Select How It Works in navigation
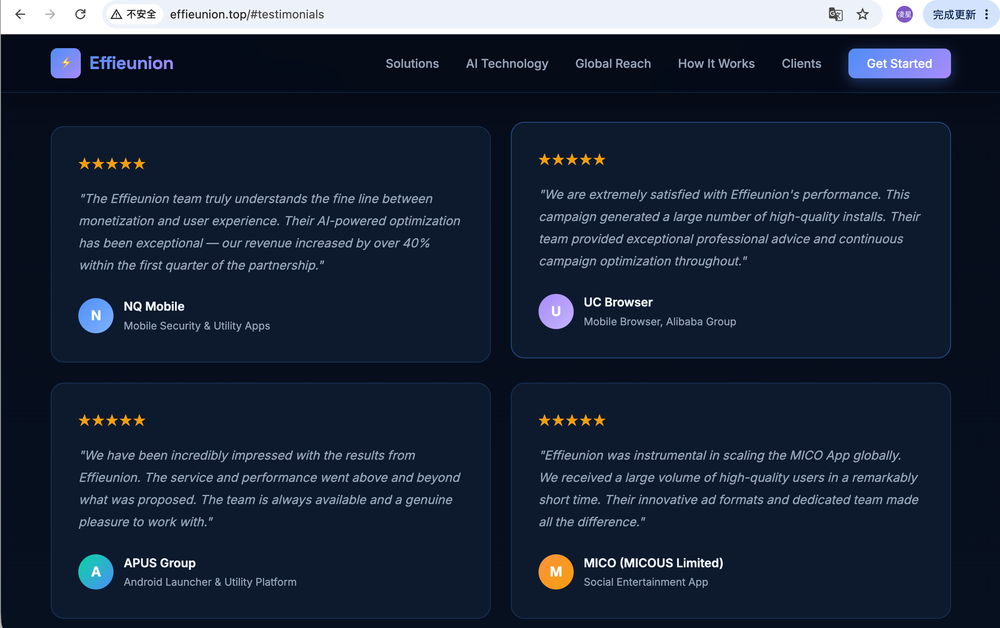Screen dimensions: 1000x628 716,64
